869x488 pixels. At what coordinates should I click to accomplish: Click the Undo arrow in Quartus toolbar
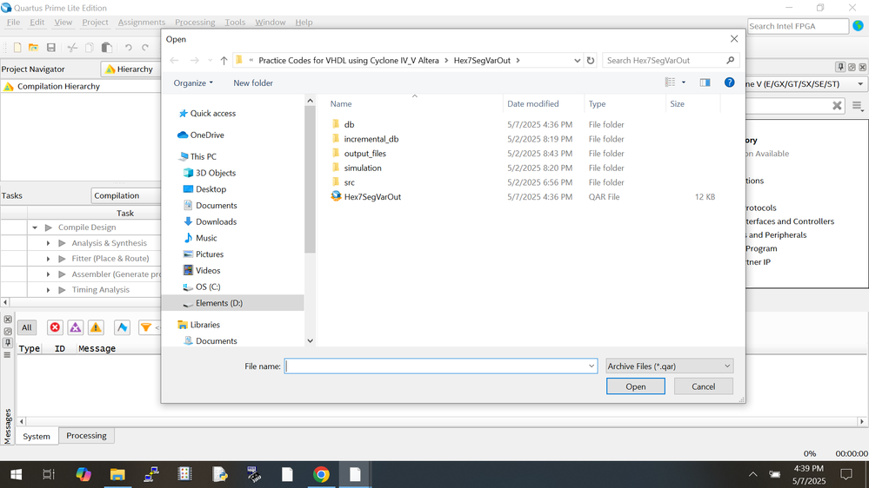coord(129,48)
